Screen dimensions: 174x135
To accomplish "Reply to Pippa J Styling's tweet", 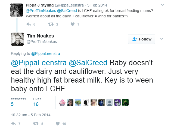I will pyautogui.click(x=29, y=24).
